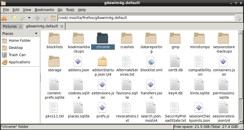Image resolution: width=244 pixels, height=130 pixels.
Task: Open the Edit menu
Action: click(x=16, y=10)
